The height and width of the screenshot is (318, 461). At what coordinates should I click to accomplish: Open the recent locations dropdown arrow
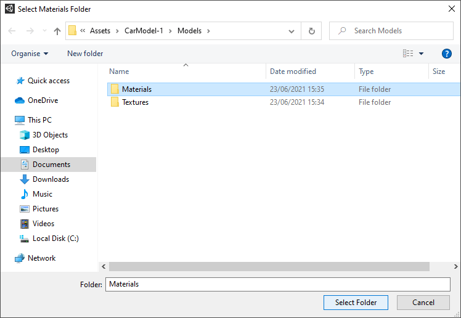point(44,31)
